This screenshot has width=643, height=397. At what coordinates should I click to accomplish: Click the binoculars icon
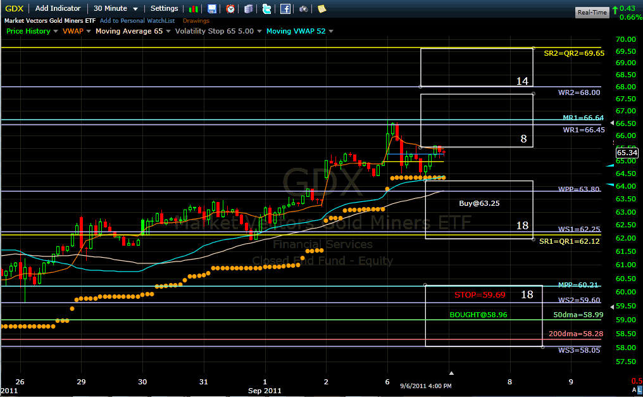point(304,9)
